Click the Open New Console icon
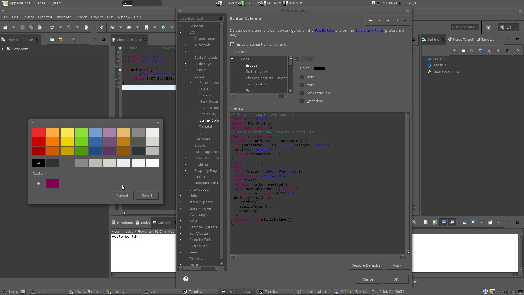The width and height of the screenshot is (524, 295). pyautogui.click(x=490, y=222)
